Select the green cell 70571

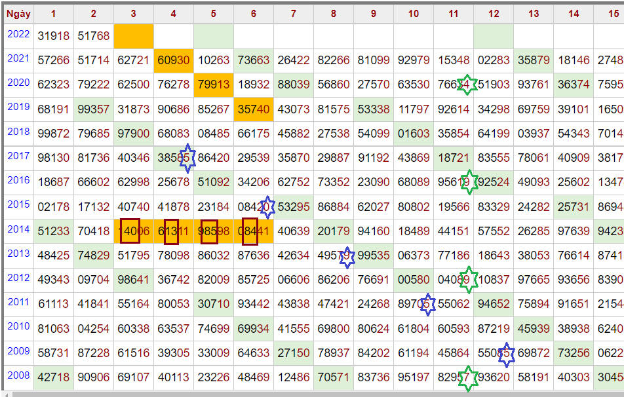[x=334, y=377]
